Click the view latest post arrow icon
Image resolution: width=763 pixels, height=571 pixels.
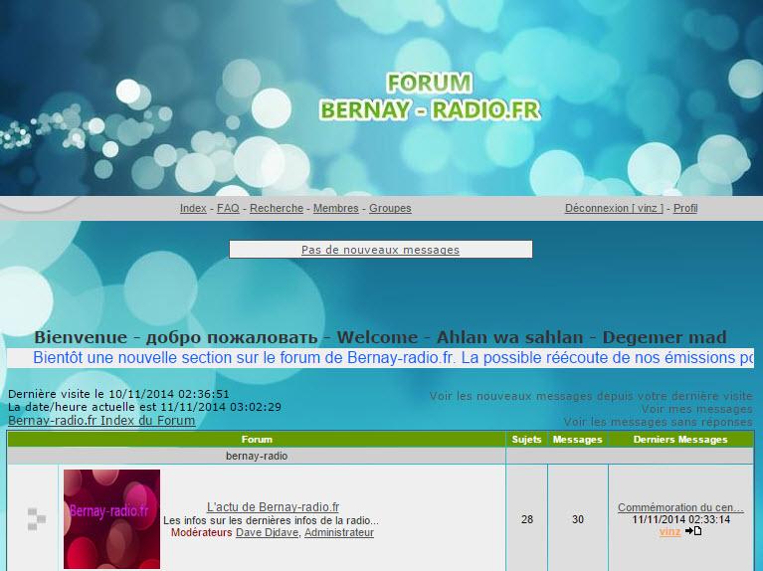pyautogui.click(x=693, y=531)
